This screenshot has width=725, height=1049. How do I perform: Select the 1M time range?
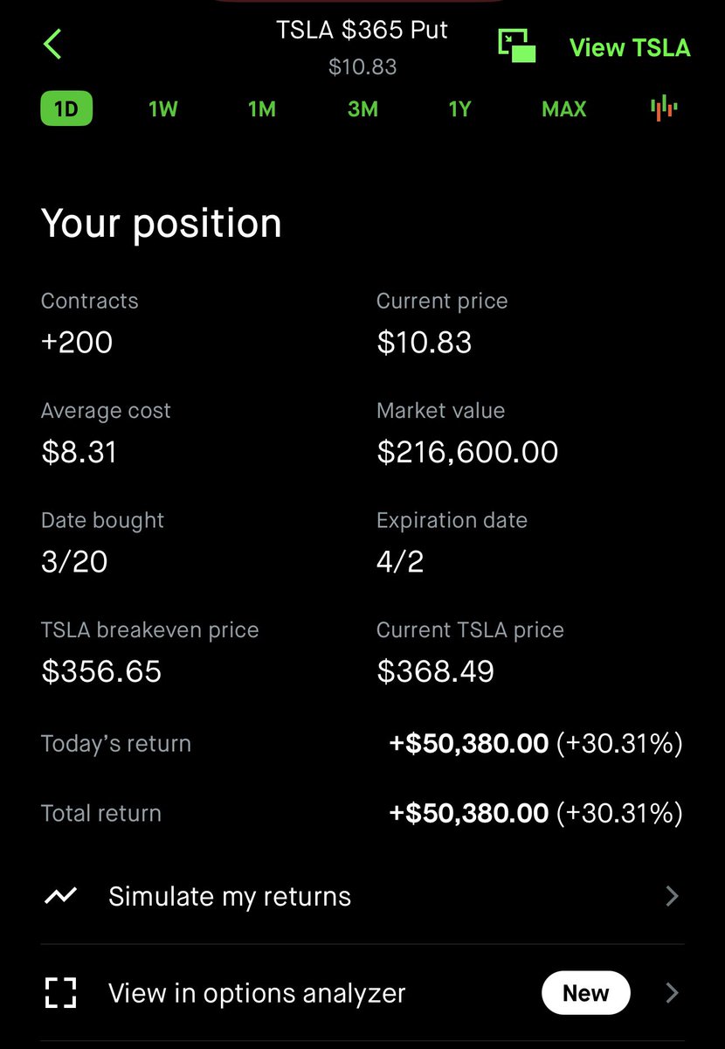tap(262, 109)
